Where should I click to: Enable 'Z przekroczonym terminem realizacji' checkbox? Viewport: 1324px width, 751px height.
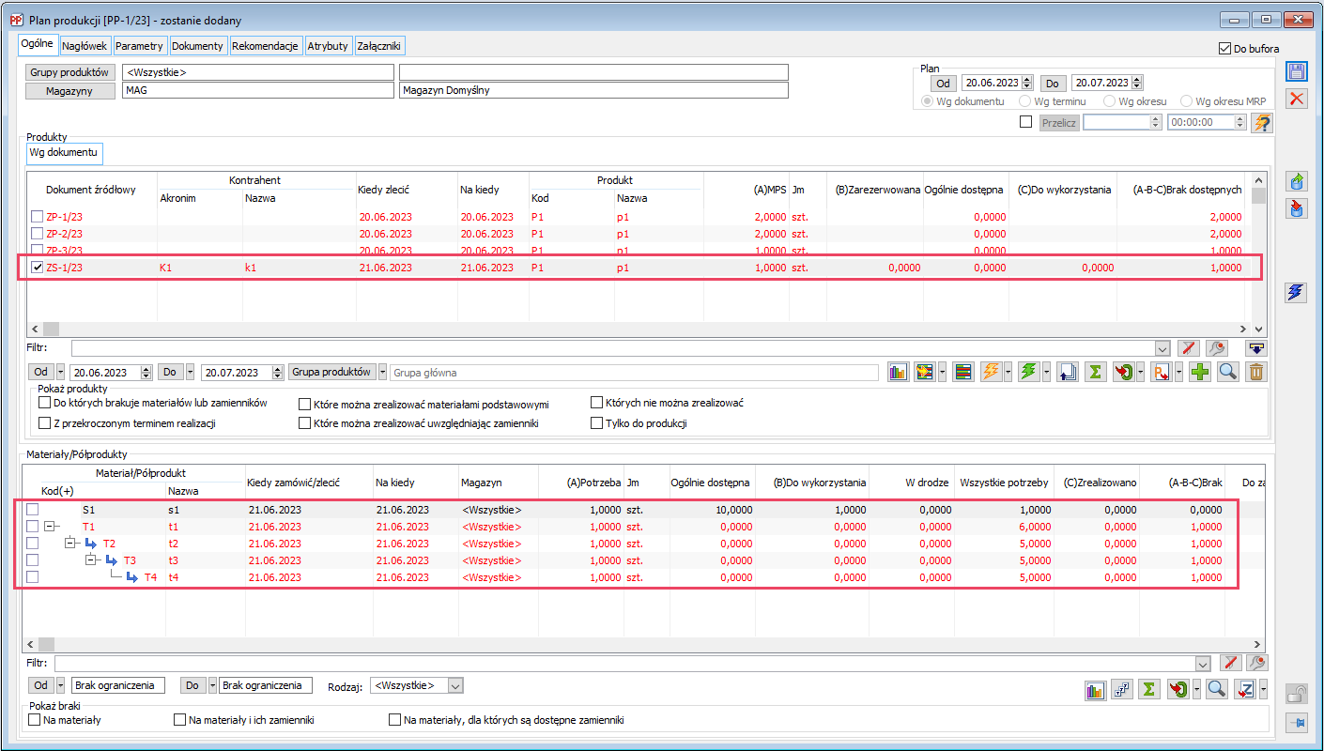tap(44, 423)
